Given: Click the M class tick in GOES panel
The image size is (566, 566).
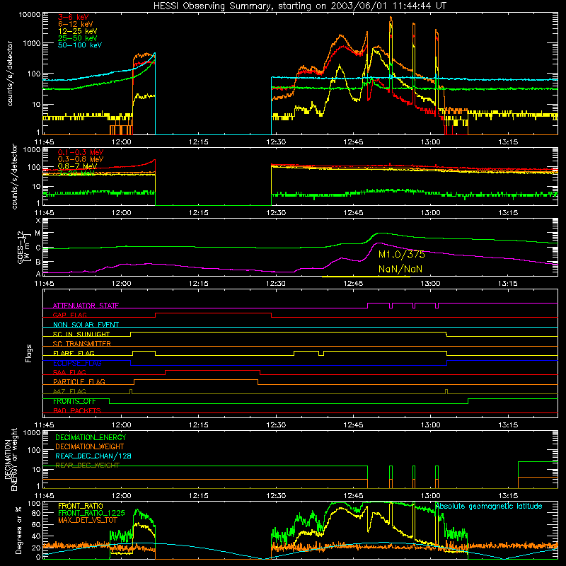Looking at the screenshot, I should click(x=37, y=233).
